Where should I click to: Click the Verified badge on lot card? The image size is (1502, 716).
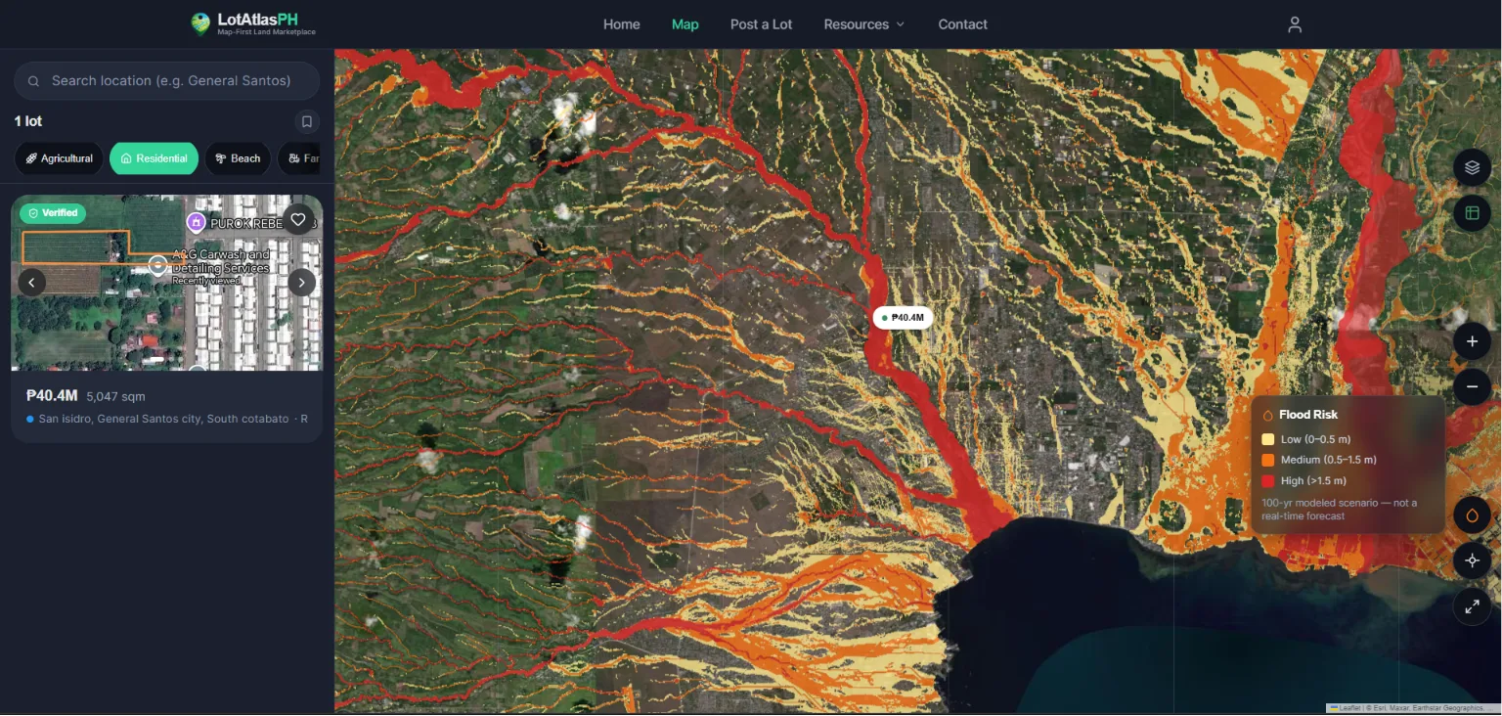[x=54, y=212]
